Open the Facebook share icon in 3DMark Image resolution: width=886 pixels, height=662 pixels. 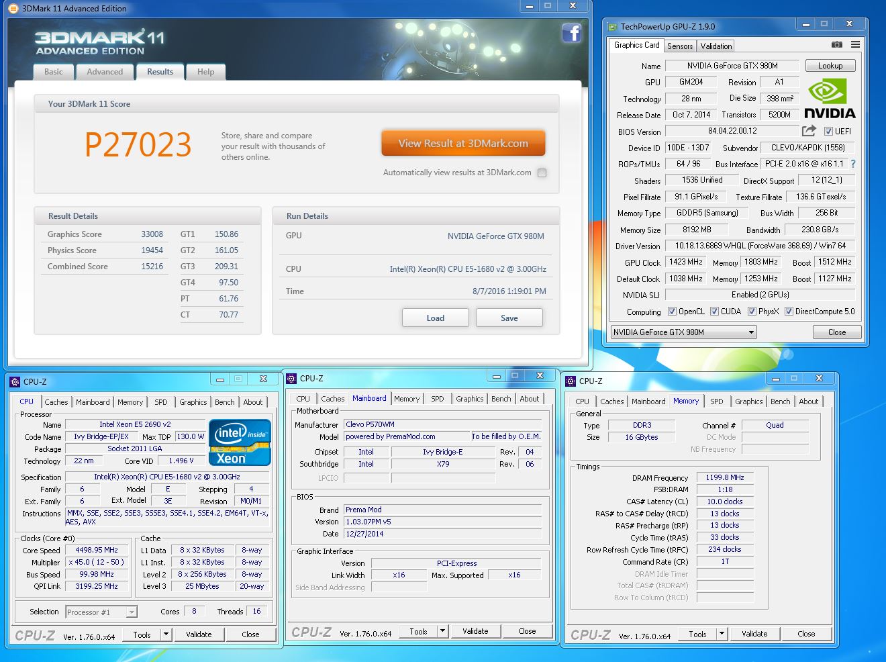[571, 32]
